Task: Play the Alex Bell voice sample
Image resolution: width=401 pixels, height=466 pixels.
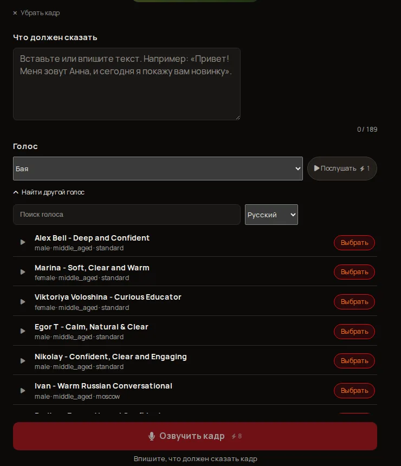Action: click(23, 242)
